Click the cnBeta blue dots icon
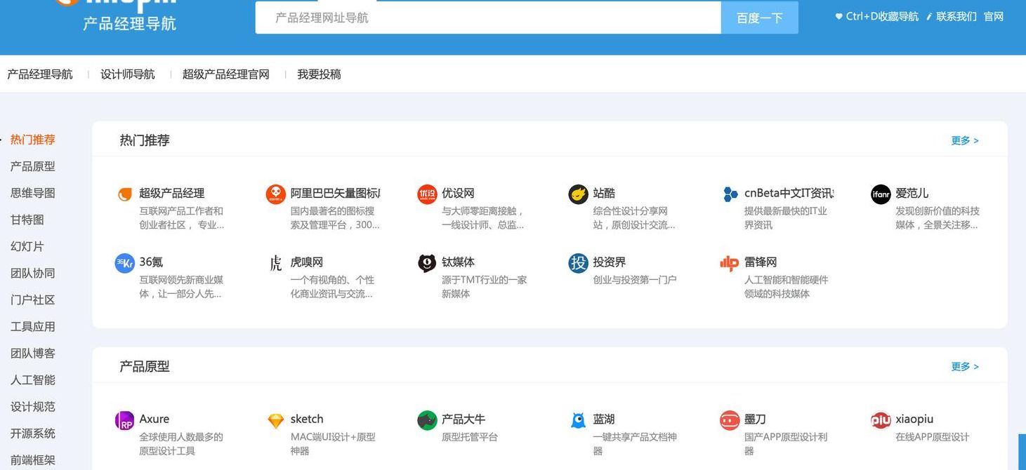 pos(730,194)
